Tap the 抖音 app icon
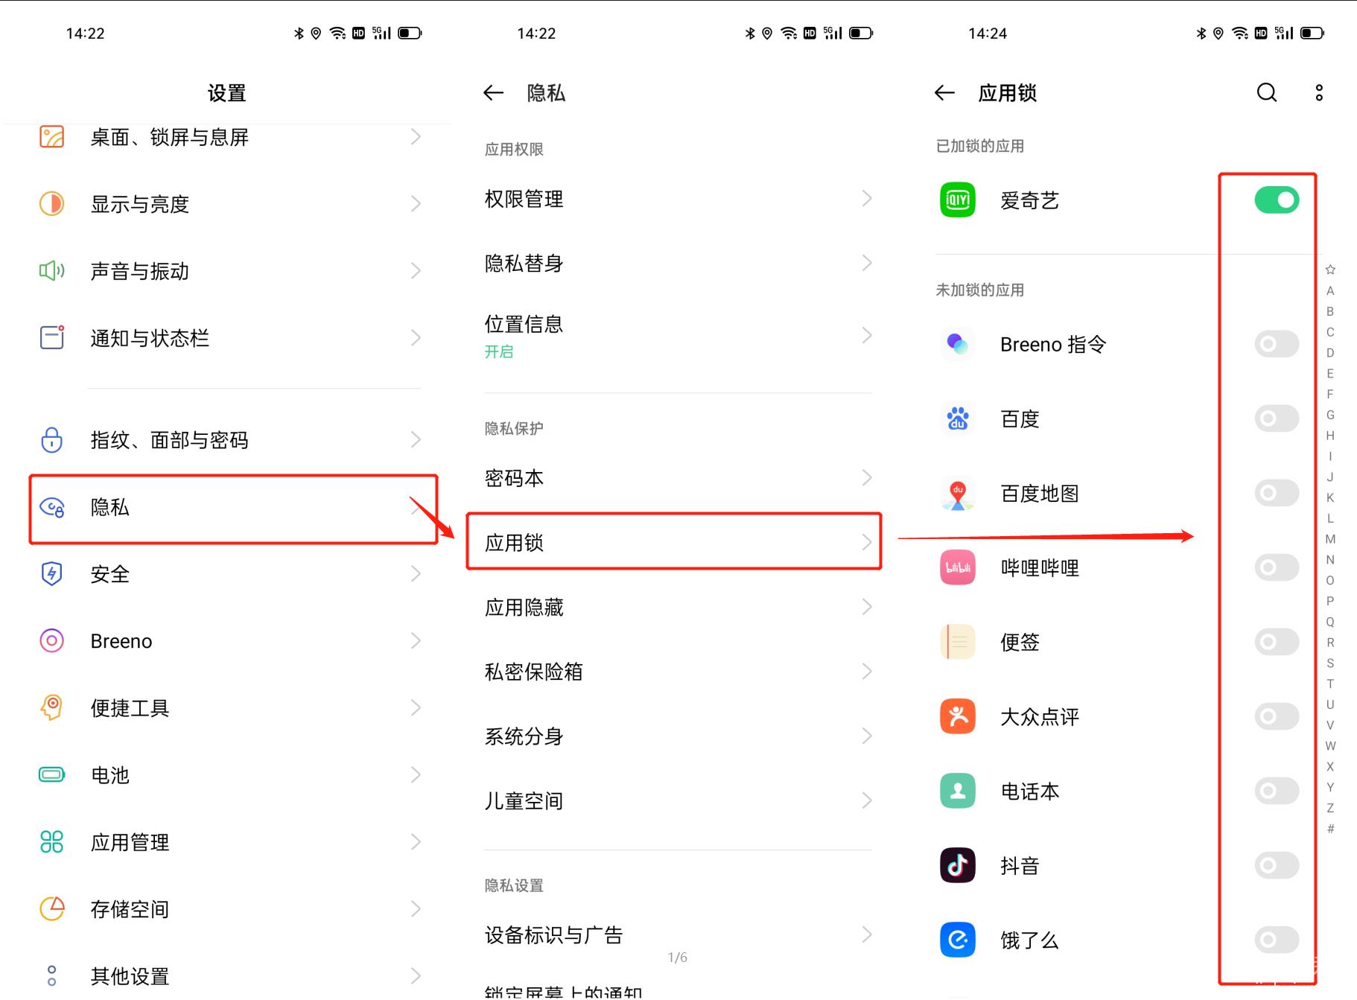 tap(958, 865)
